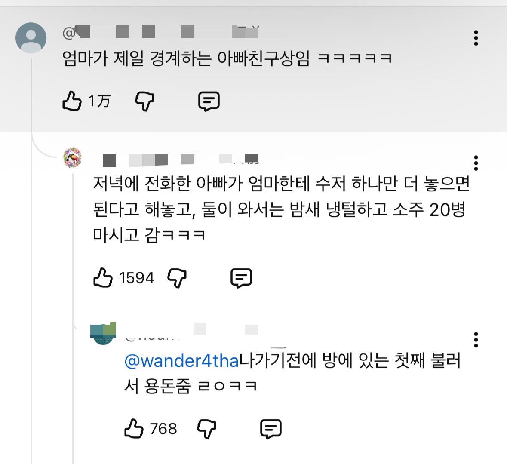Image resolution: width=507 pixels, height=464 pixels.
Task: Reply to the comment with 1594 likes
Action: click(241, 278)
